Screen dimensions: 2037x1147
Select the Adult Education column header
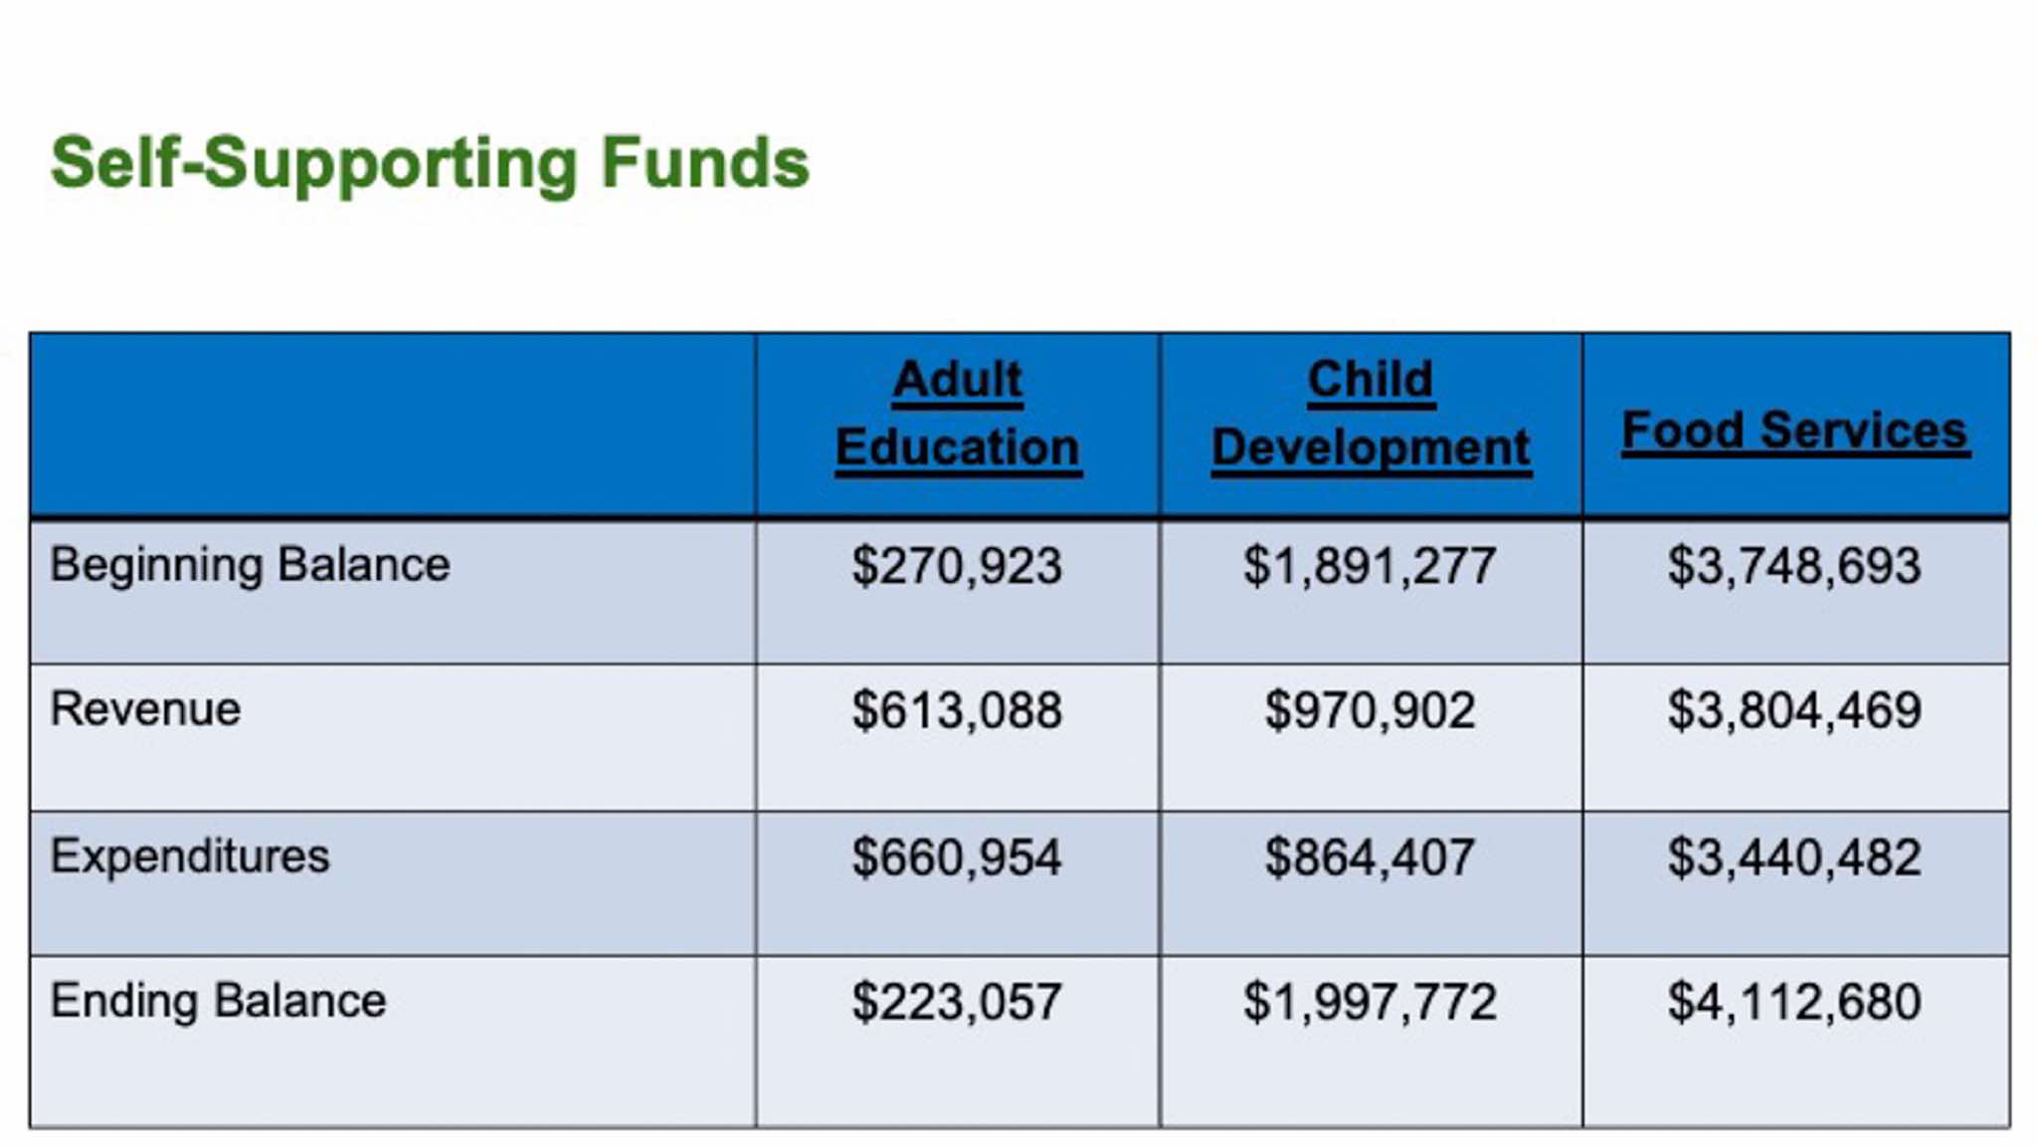(957, 414)
